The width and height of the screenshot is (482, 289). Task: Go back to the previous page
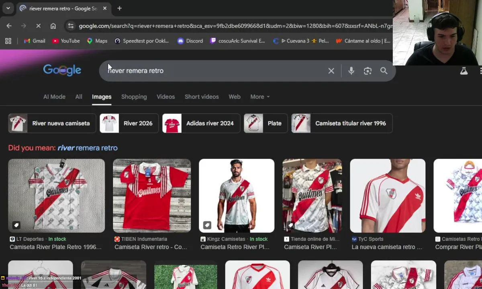click(x=9, y=26)
